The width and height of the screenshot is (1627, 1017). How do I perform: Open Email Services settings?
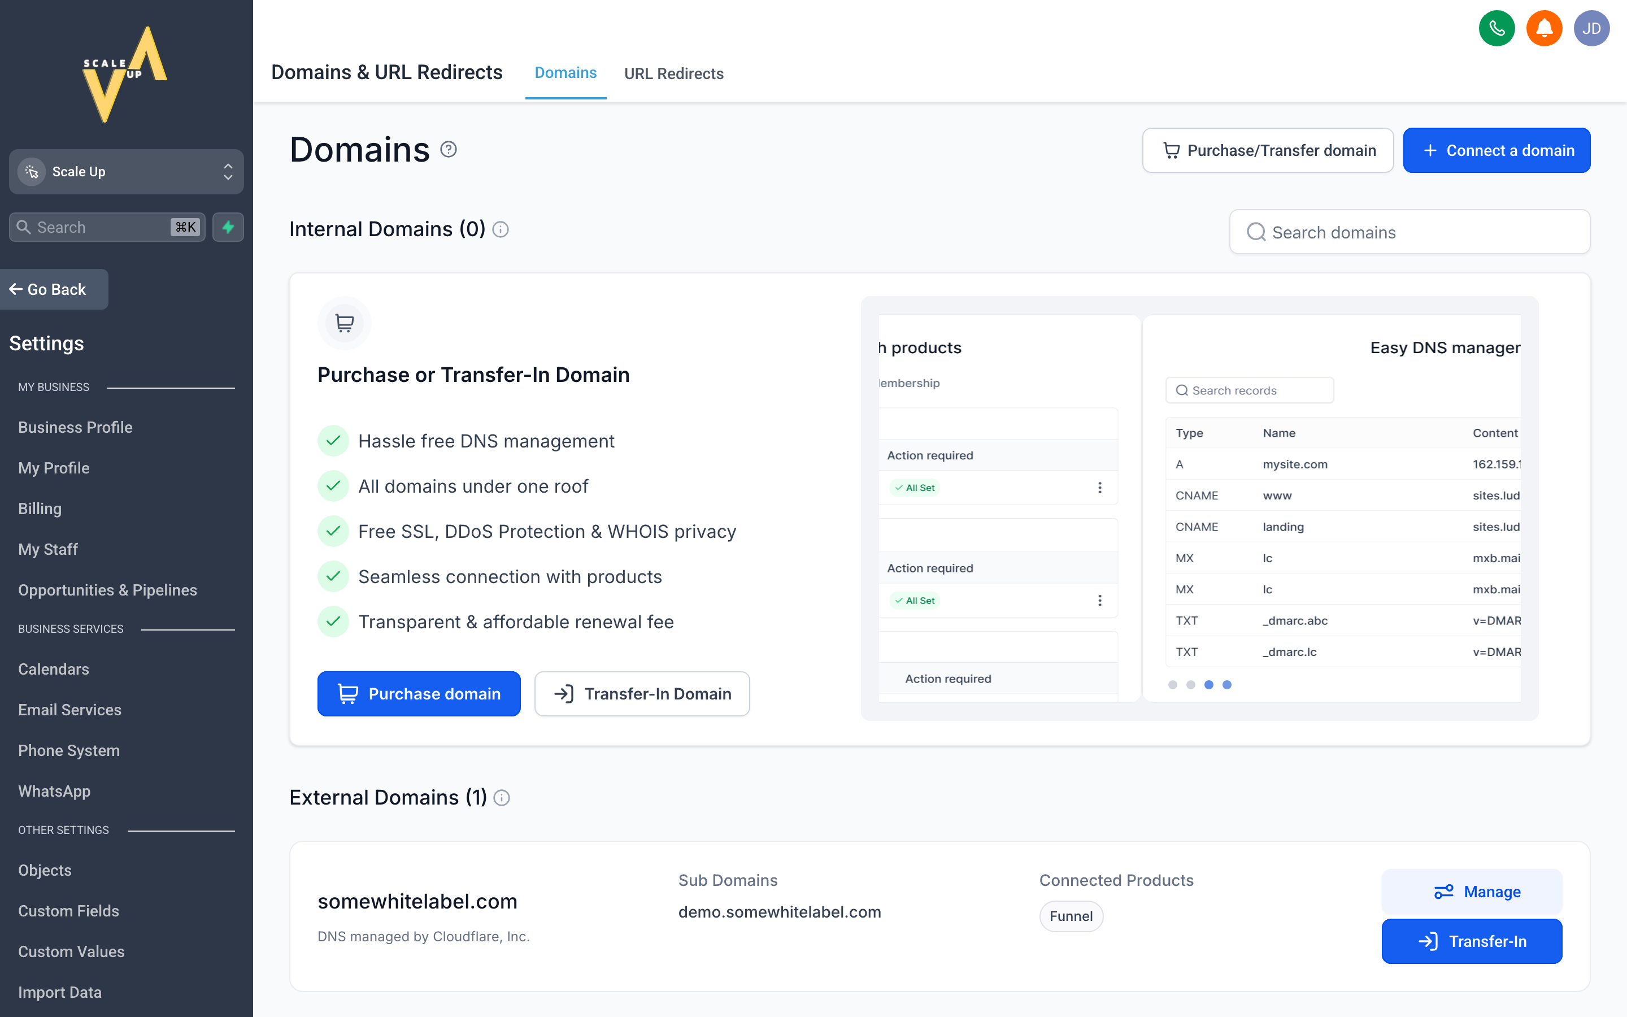tap(70, 710)
